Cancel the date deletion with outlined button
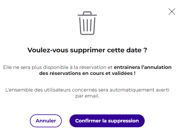The height and width of the screenshot is (135, 182). click(x=46, y=121)
